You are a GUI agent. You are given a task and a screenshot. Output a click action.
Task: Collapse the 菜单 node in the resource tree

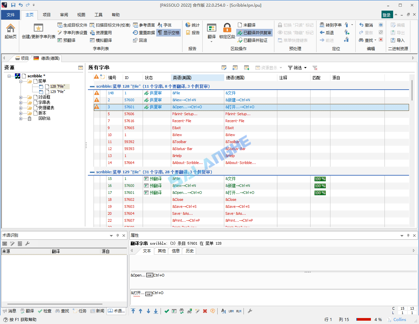coord(20,81)
